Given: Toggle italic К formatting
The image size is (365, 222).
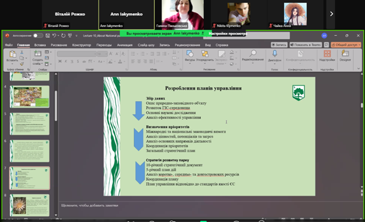Looking at the screenshot, I should coord(66,61).
